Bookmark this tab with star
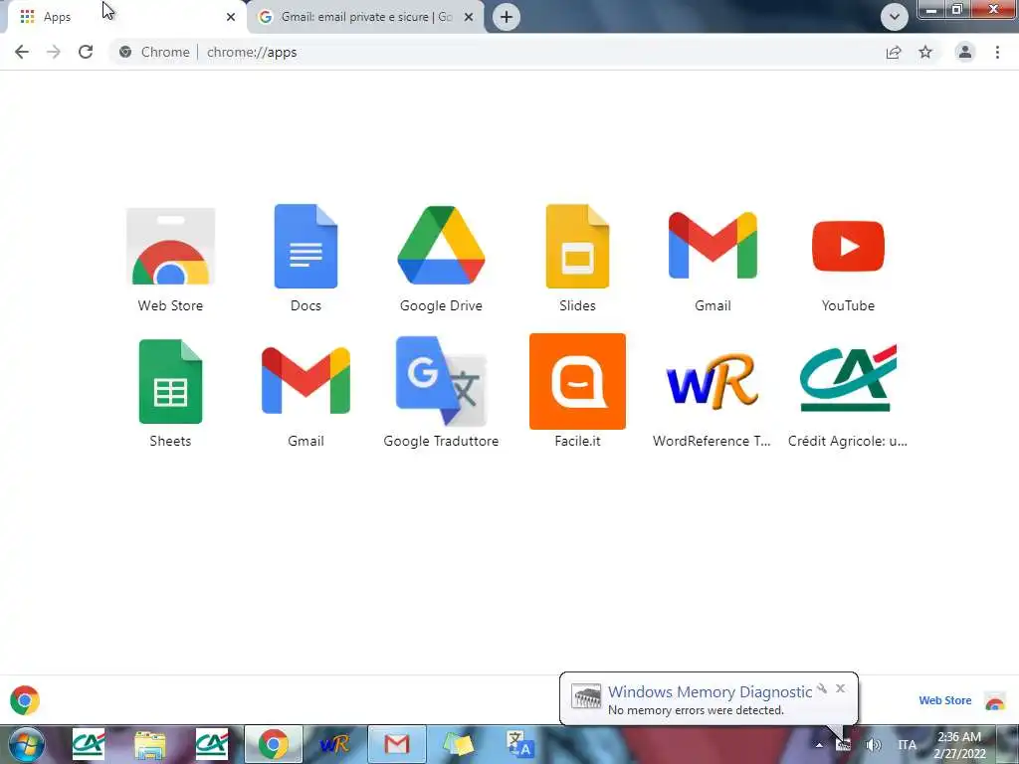 click(925, 52)
